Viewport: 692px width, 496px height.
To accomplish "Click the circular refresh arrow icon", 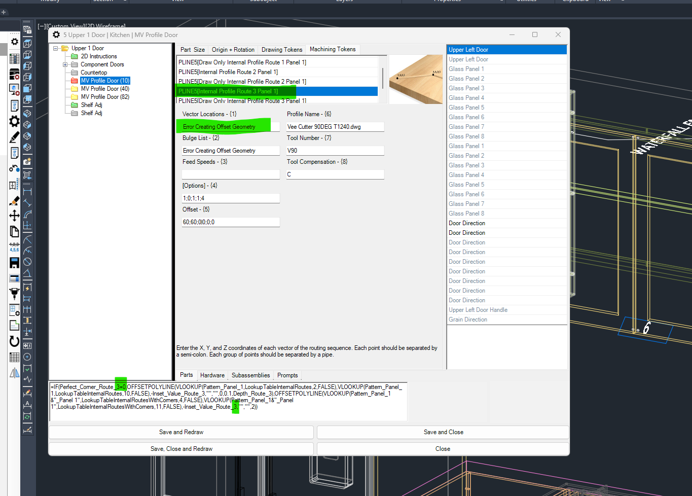I will [x=14, y=341].
